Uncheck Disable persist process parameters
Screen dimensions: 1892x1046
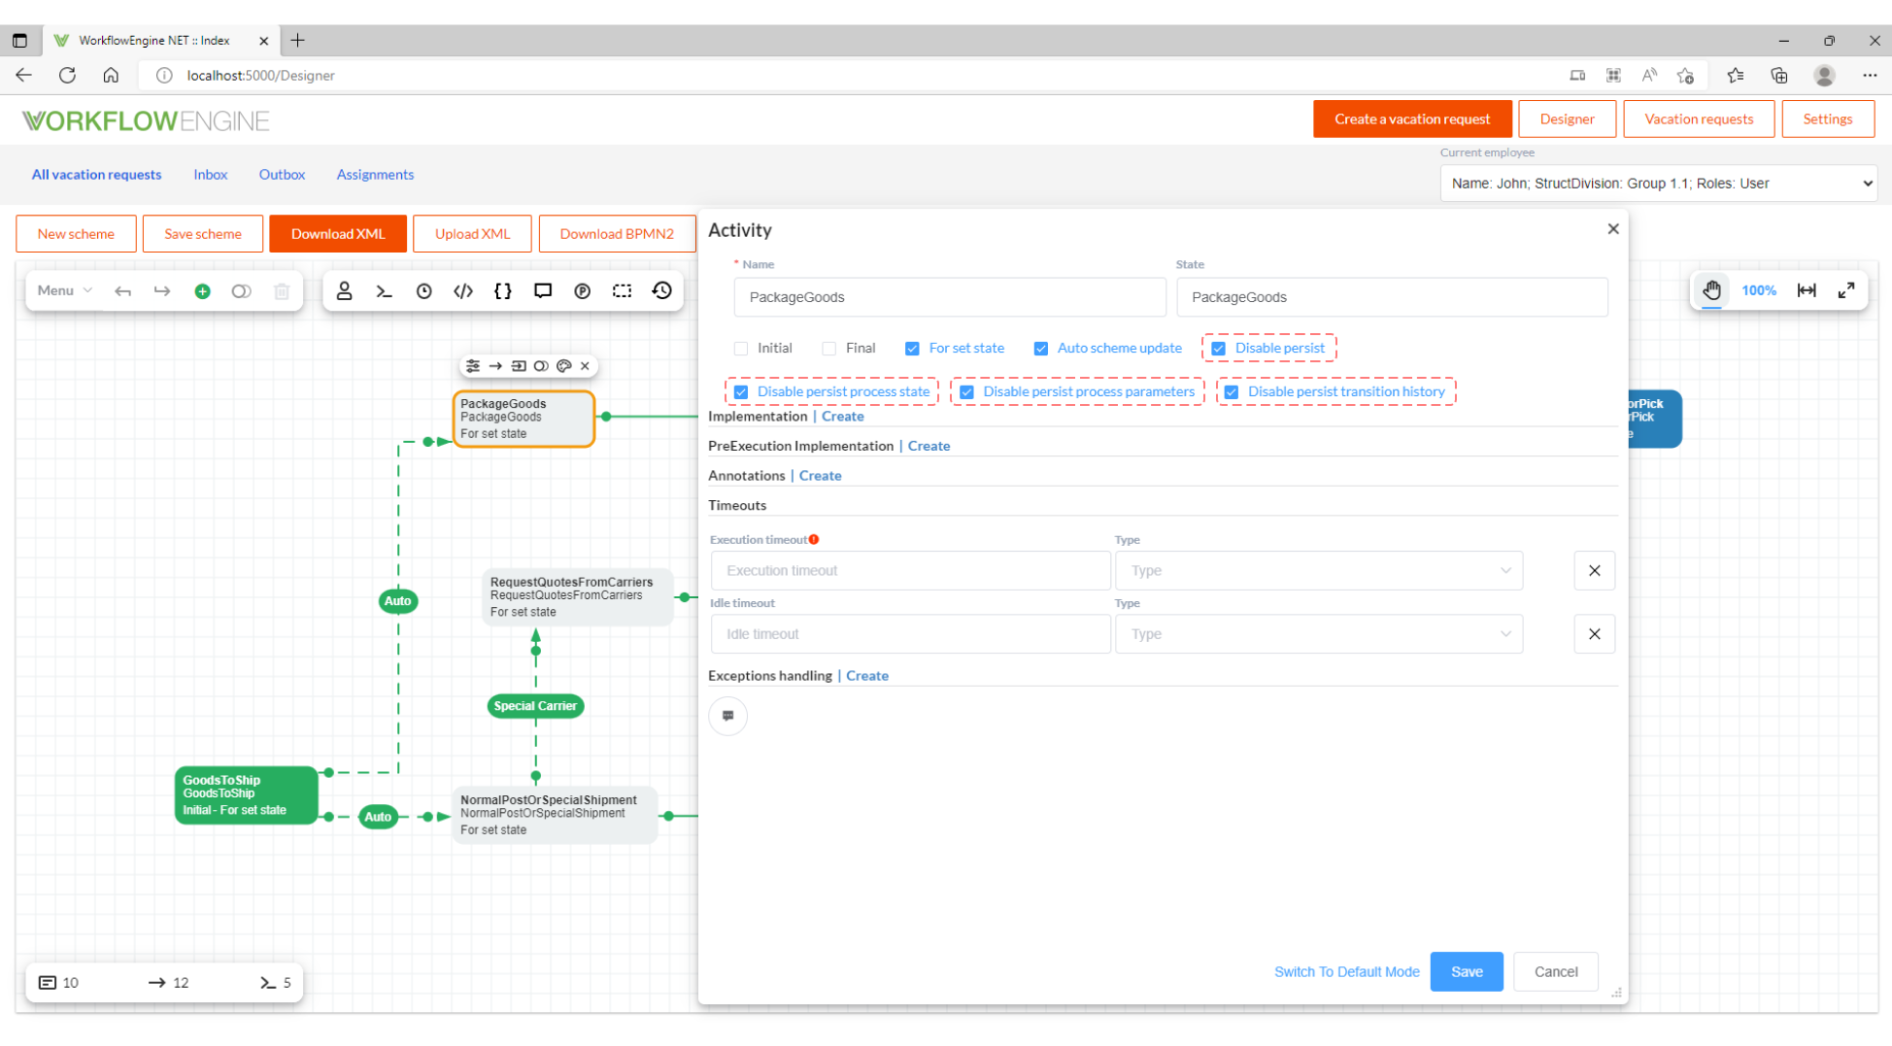966,392
